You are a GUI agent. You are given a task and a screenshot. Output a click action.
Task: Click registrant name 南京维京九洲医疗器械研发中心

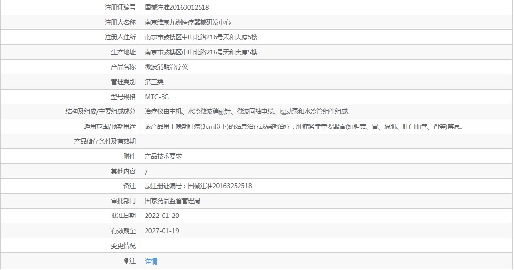click(187, 22)
